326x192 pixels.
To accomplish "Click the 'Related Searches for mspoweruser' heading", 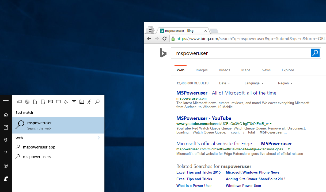I will click(x=214, y=166).
